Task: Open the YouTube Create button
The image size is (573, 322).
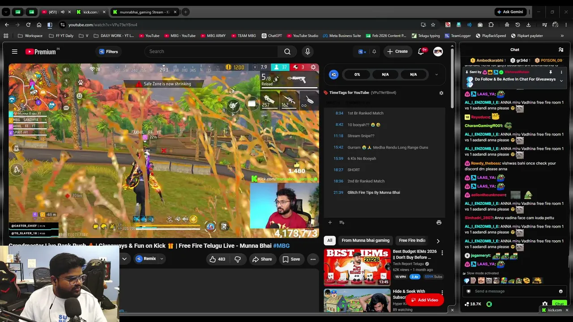Action: [398, 51]
